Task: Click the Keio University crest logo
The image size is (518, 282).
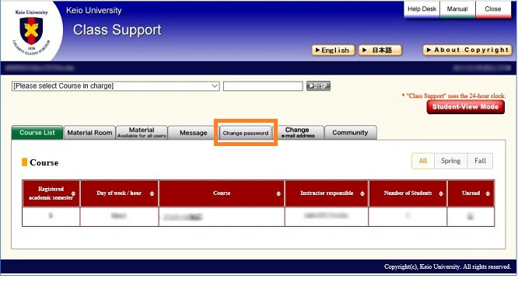Action: tap(31, 30)
